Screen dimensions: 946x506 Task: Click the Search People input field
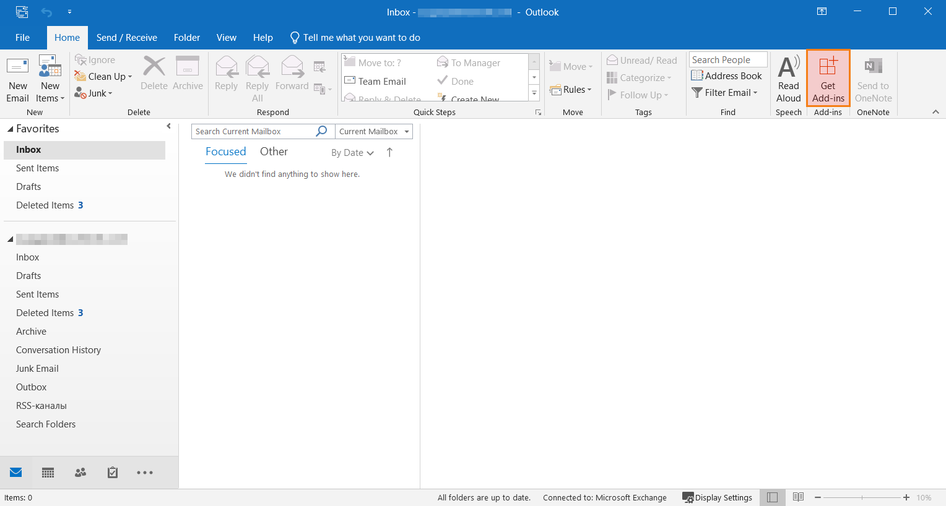pyautogui.click(x=727, y=60)
